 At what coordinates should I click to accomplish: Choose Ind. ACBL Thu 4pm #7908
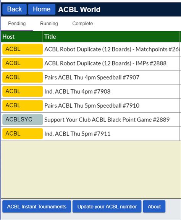click(90, 92)
